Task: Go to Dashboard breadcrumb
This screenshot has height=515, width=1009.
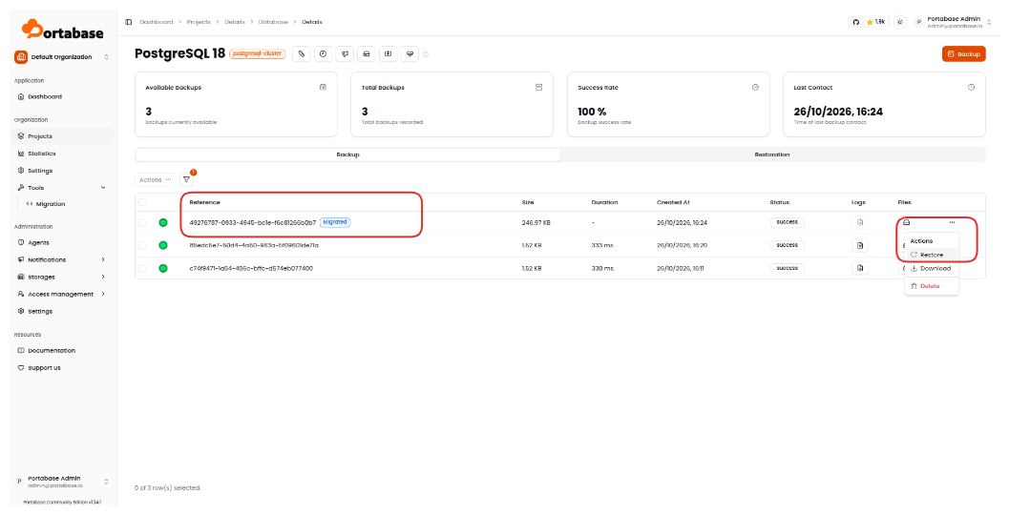Action: pos(157,22)
